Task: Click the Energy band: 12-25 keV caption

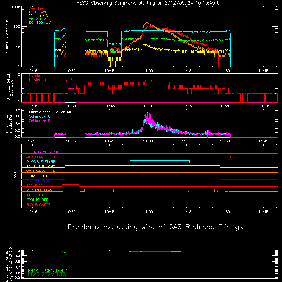Action: [x=51, y=112]
